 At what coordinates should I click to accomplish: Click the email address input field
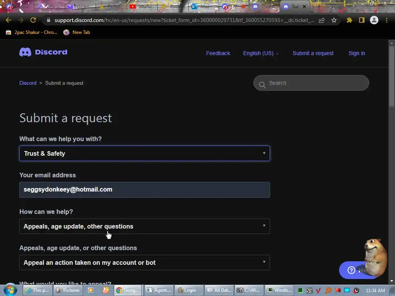click(x=145, y=190)
